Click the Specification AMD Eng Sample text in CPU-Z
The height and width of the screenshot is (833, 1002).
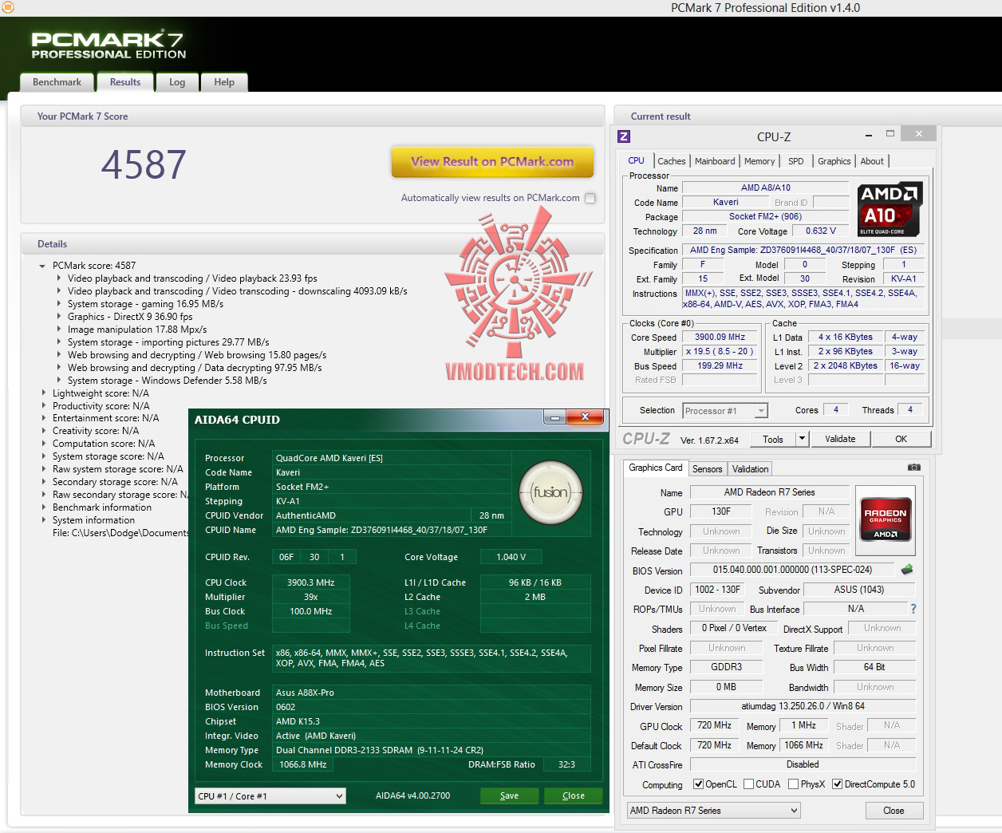point(803,250)
